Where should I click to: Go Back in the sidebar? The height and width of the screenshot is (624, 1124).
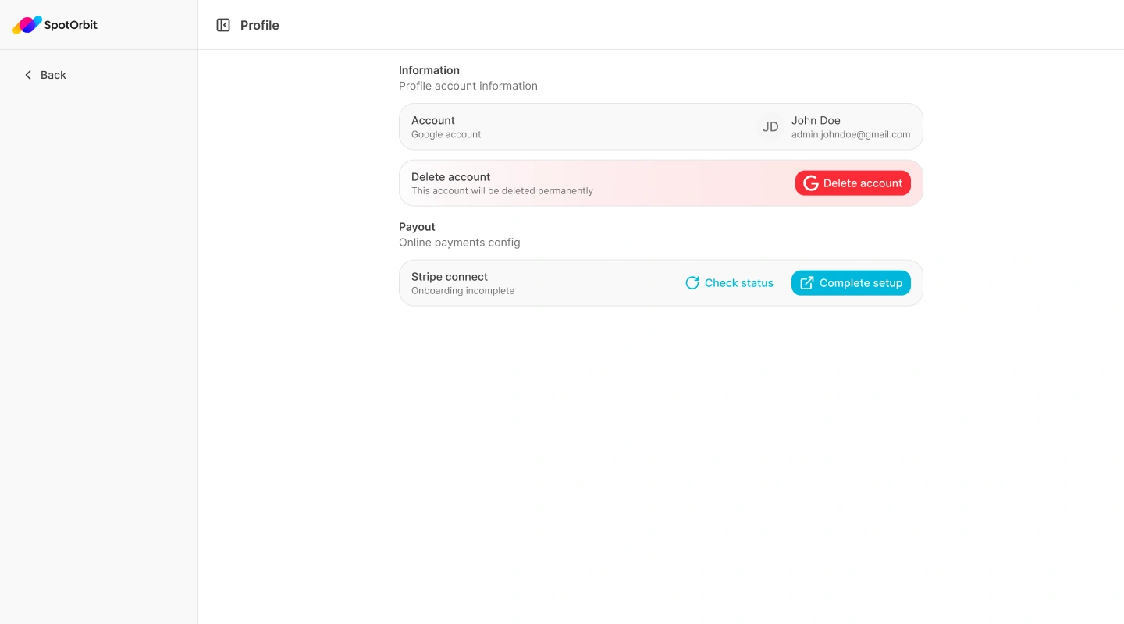[45, 75]
